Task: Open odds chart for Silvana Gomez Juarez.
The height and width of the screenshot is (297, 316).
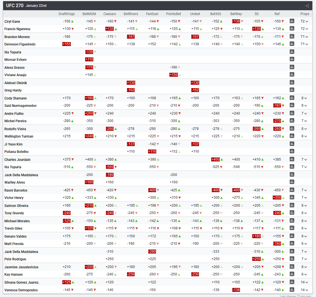Action: click(x=292, y=282)
